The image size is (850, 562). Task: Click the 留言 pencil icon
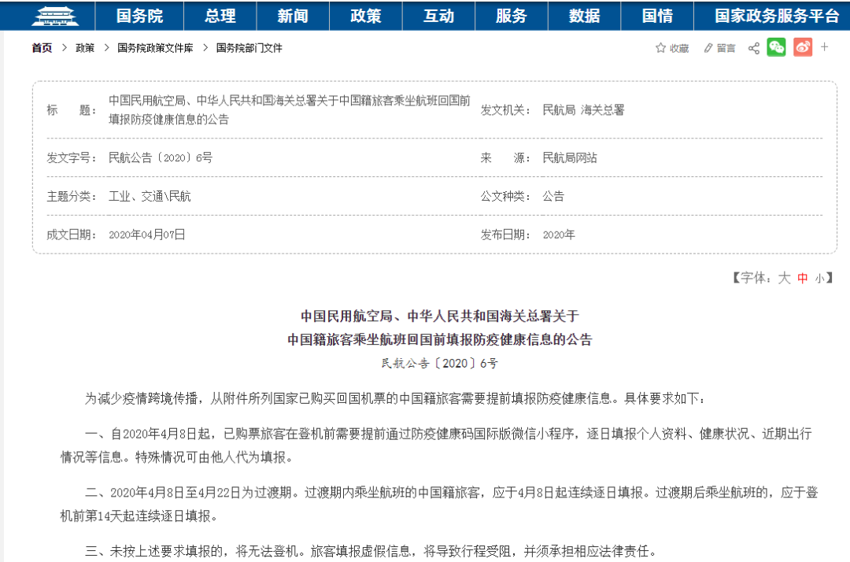tap(708, 48)
